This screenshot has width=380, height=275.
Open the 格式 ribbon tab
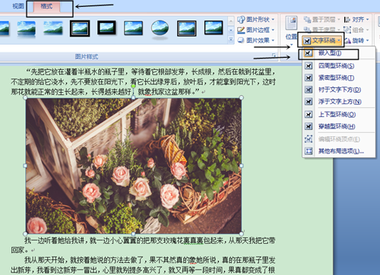46,6
